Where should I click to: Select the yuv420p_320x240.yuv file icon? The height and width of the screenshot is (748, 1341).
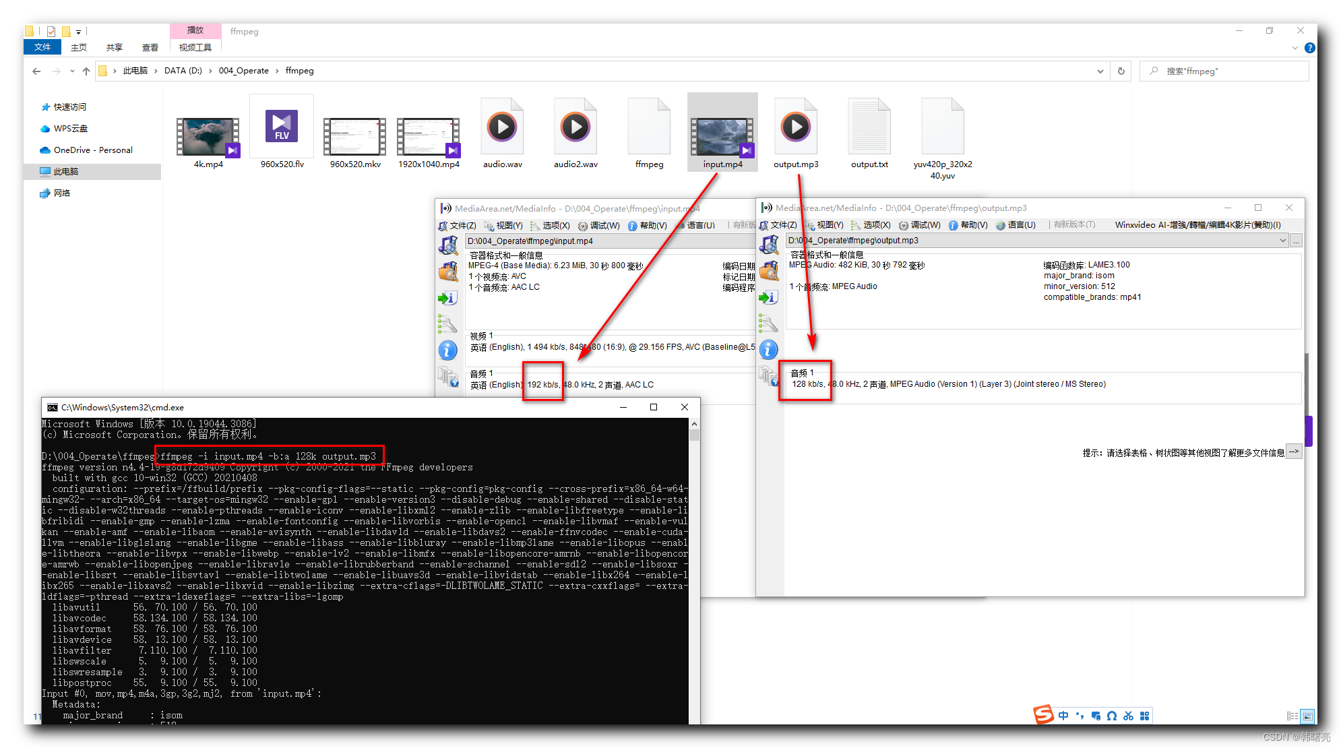tap(943, 127)
